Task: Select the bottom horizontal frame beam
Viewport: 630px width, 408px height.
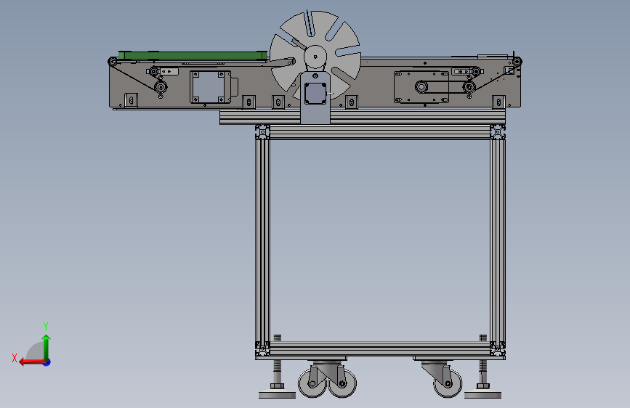Action: (380, 348)
